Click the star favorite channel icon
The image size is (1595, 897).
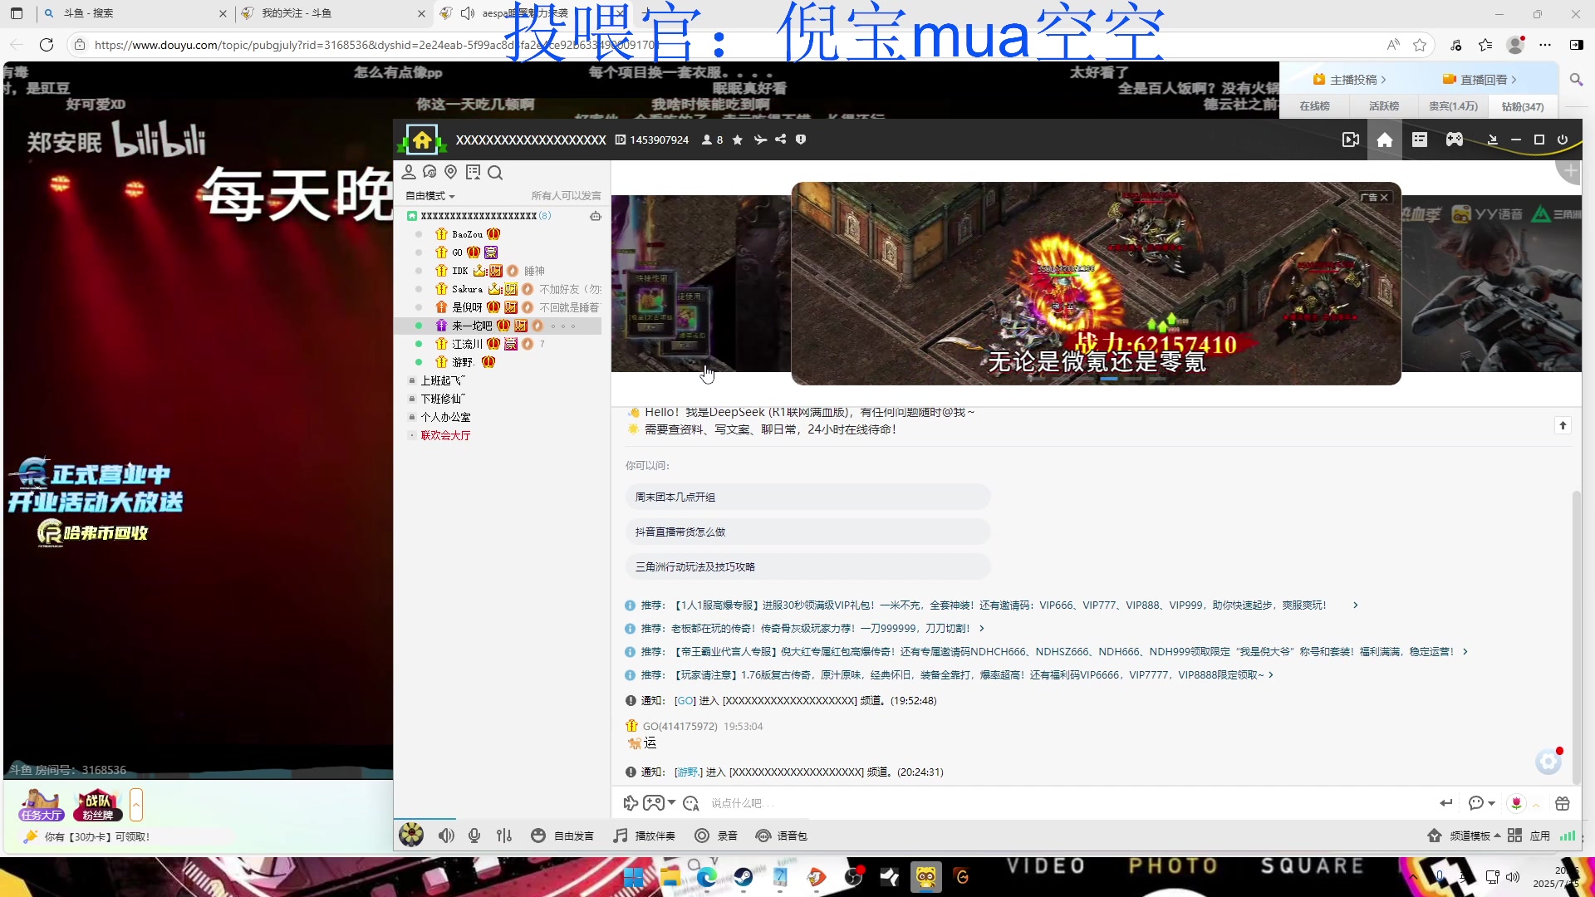tap(738, 140)
